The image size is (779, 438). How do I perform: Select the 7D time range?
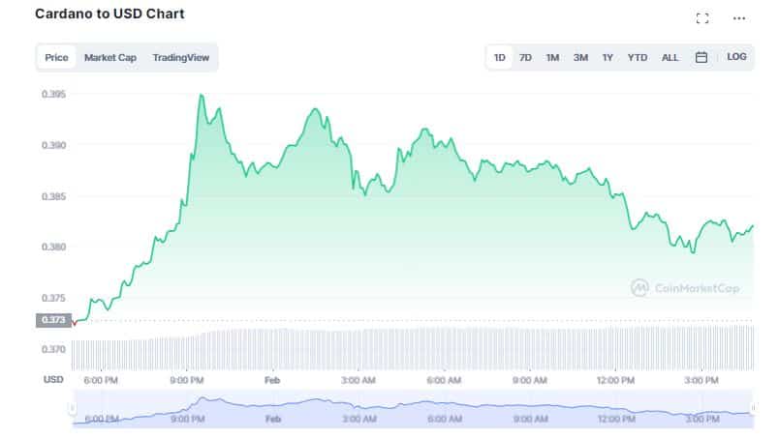click(x=525, y=58)
